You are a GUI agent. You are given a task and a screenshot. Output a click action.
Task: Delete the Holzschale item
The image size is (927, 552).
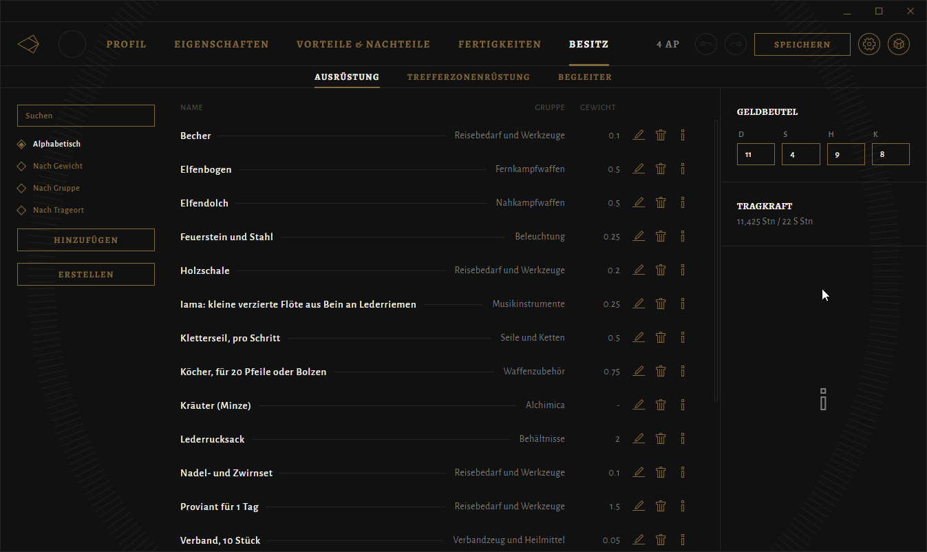click(661, 270)
